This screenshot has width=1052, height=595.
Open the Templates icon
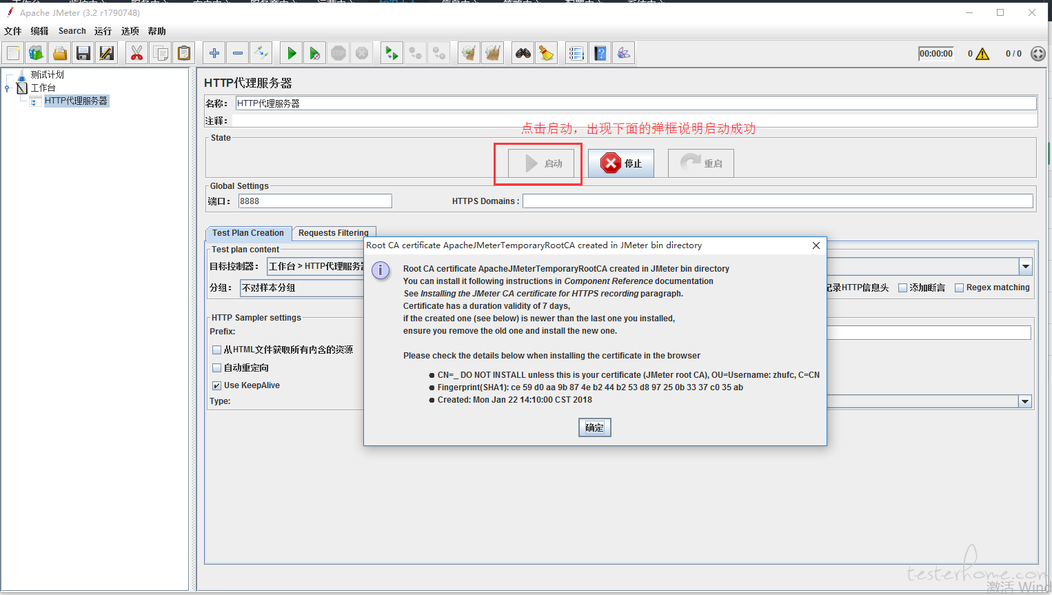pyautogui.click(x=37, y=53)
